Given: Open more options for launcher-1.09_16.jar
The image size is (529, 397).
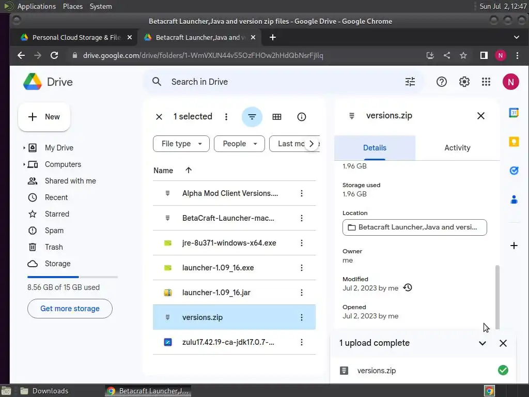Looking at the screenshot, I should point(302,293).
